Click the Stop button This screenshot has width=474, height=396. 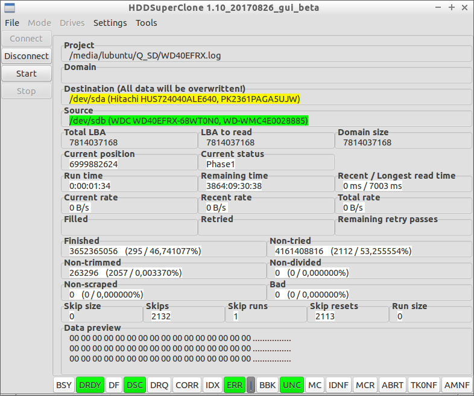click(27, 91)
